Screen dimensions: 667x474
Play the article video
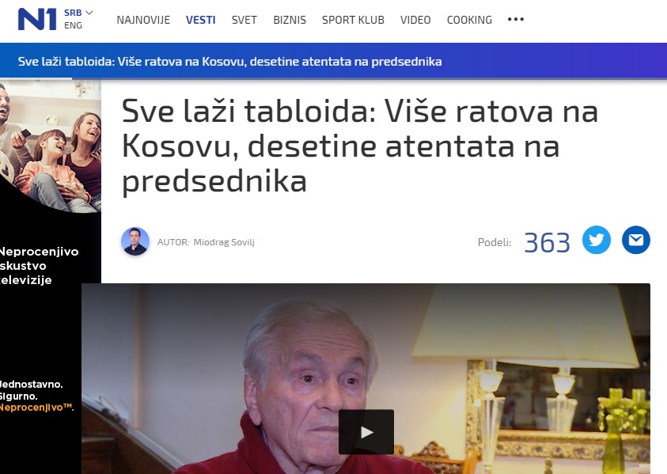coord(366,432)
